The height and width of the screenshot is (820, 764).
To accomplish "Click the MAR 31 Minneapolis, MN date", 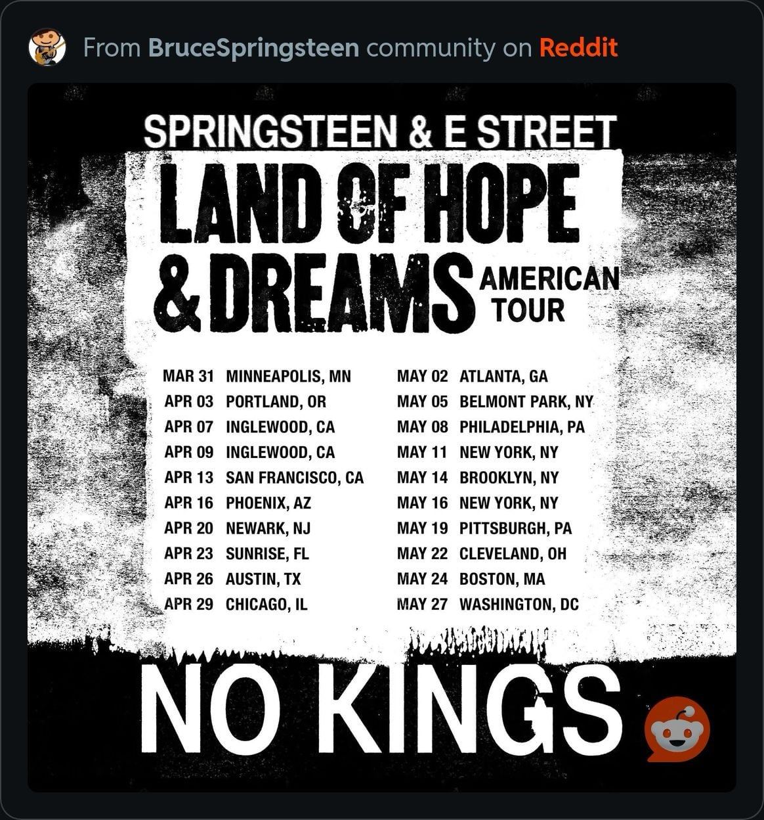I will click(257, 376).
